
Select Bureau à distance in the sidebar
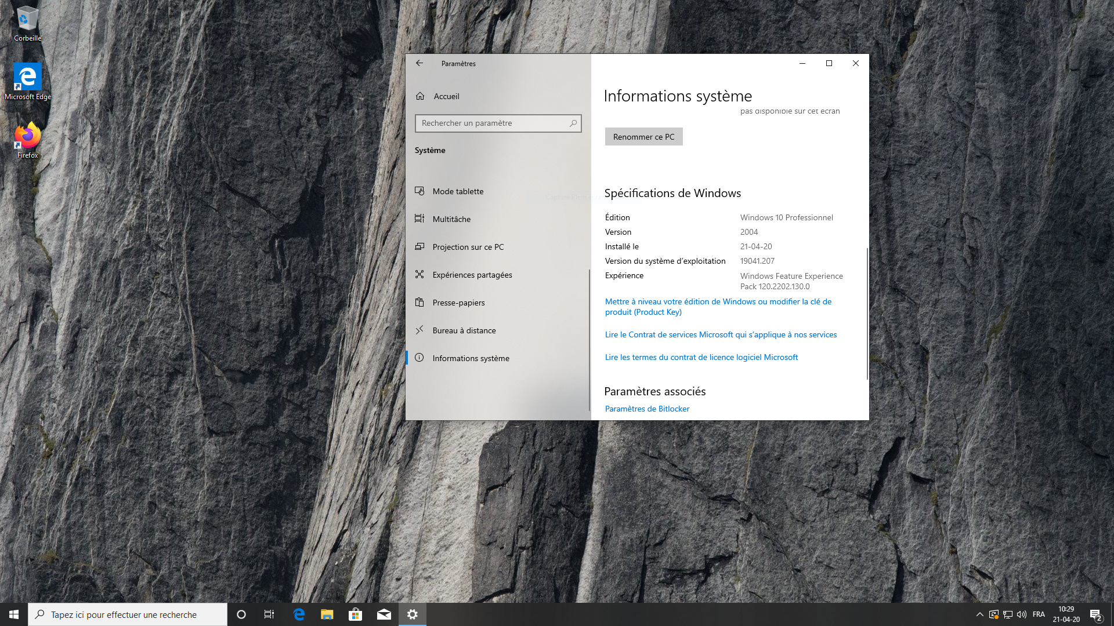pos(464,330)
